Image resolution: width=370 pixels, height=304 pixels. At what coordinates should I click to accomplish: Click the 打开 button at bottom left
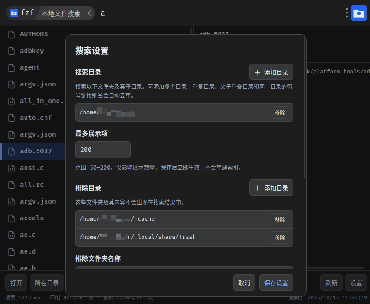click(16, 283)
